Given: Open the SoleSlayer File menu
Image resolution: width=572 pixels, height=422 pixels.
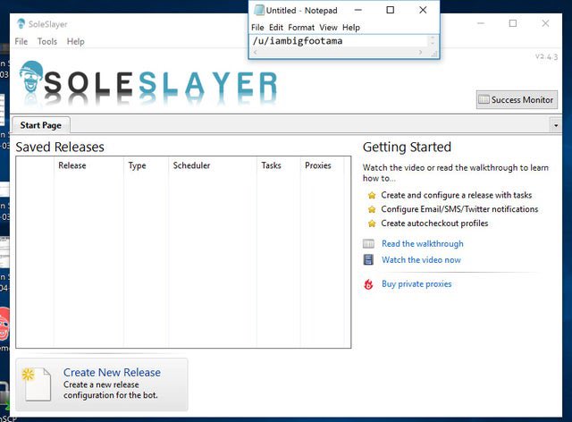Looking at the screenshot, I should click(x=21, y=42).
